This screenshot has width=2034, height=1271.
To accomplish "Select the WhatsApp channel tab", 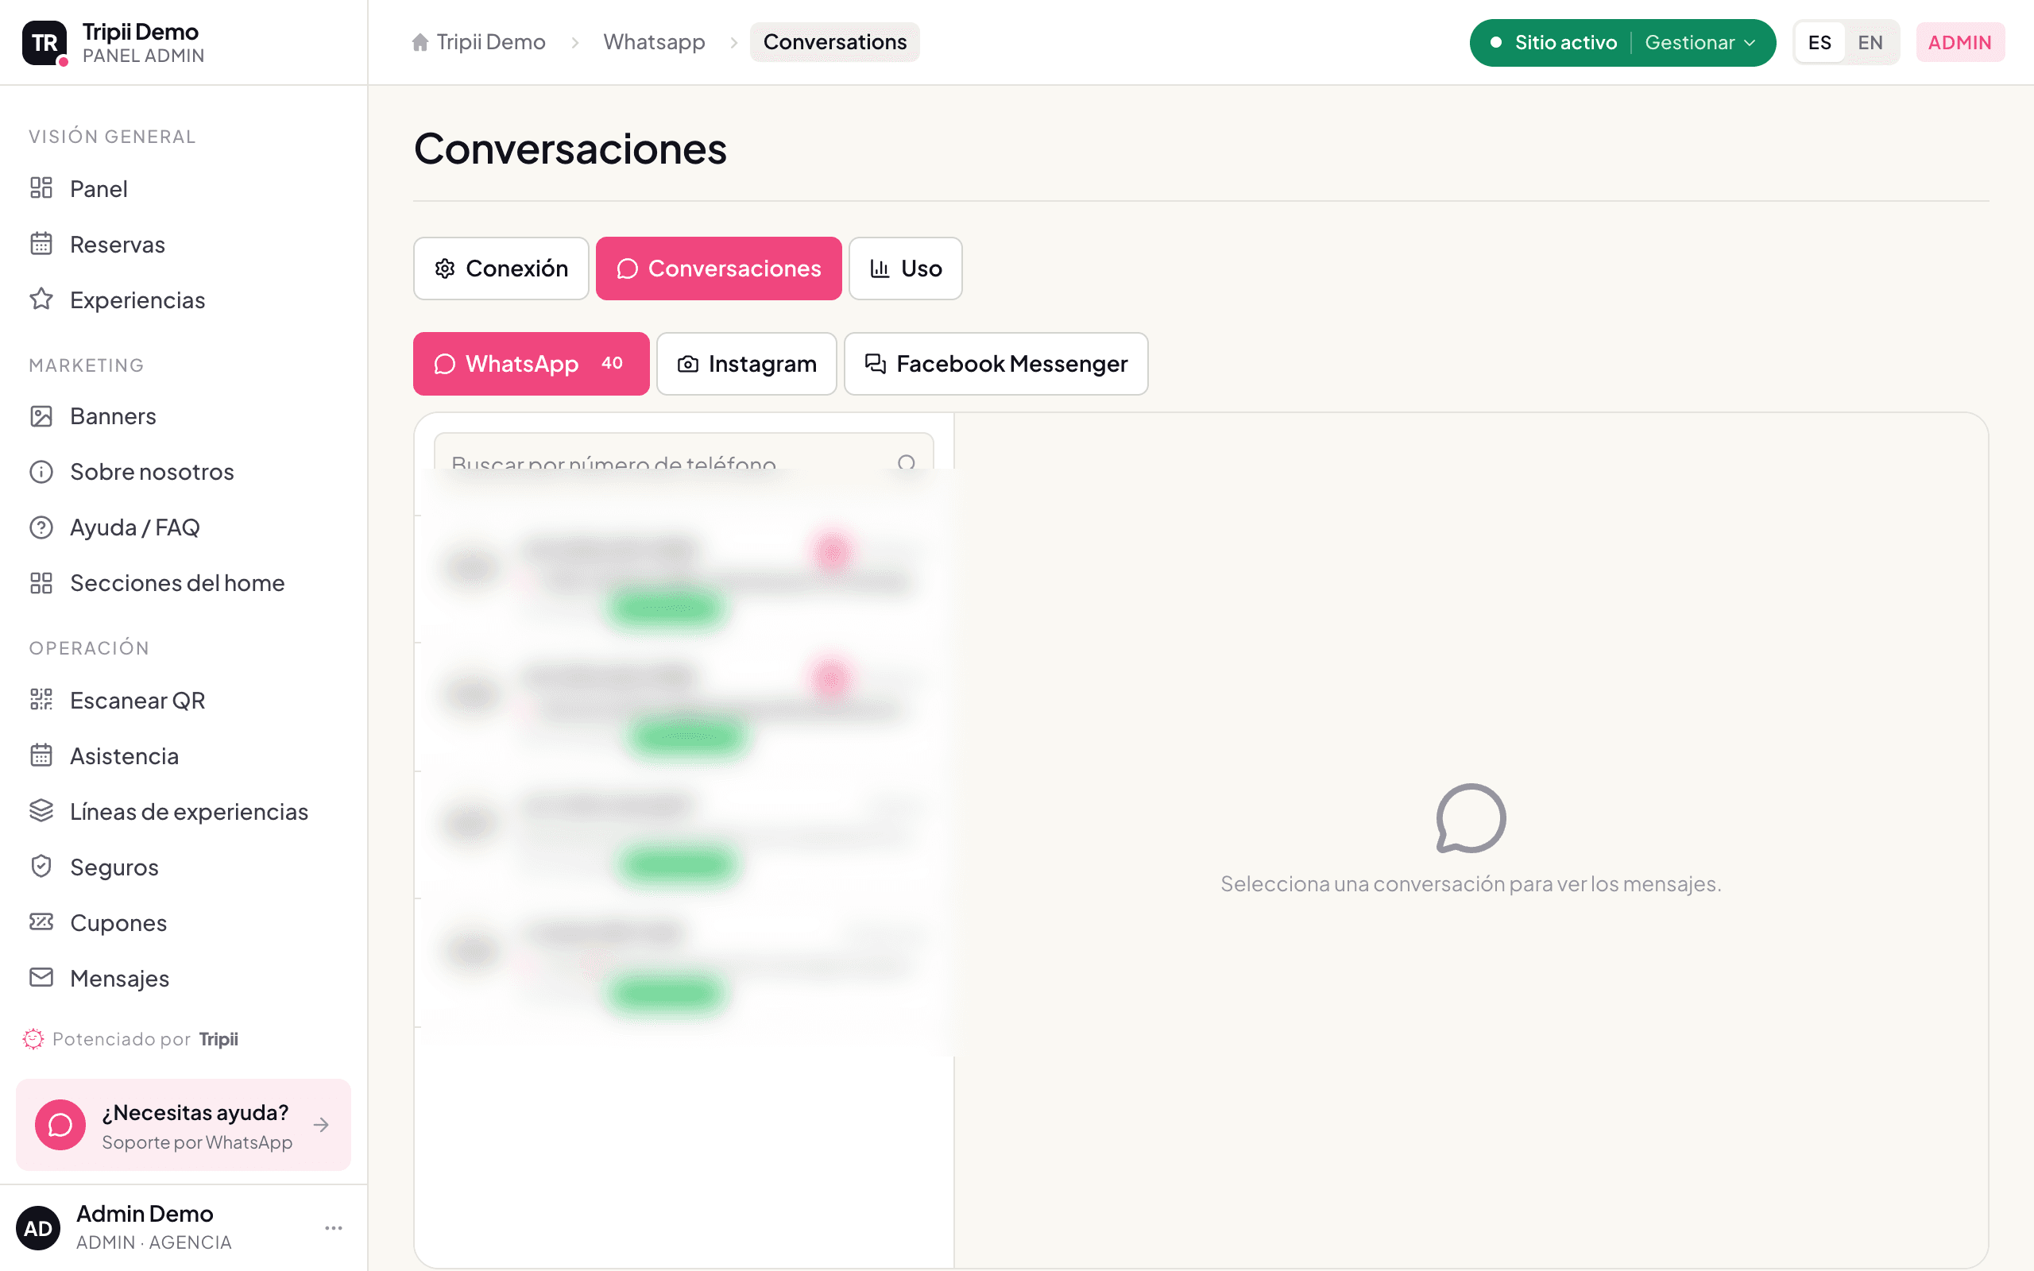I will [532, 363].
